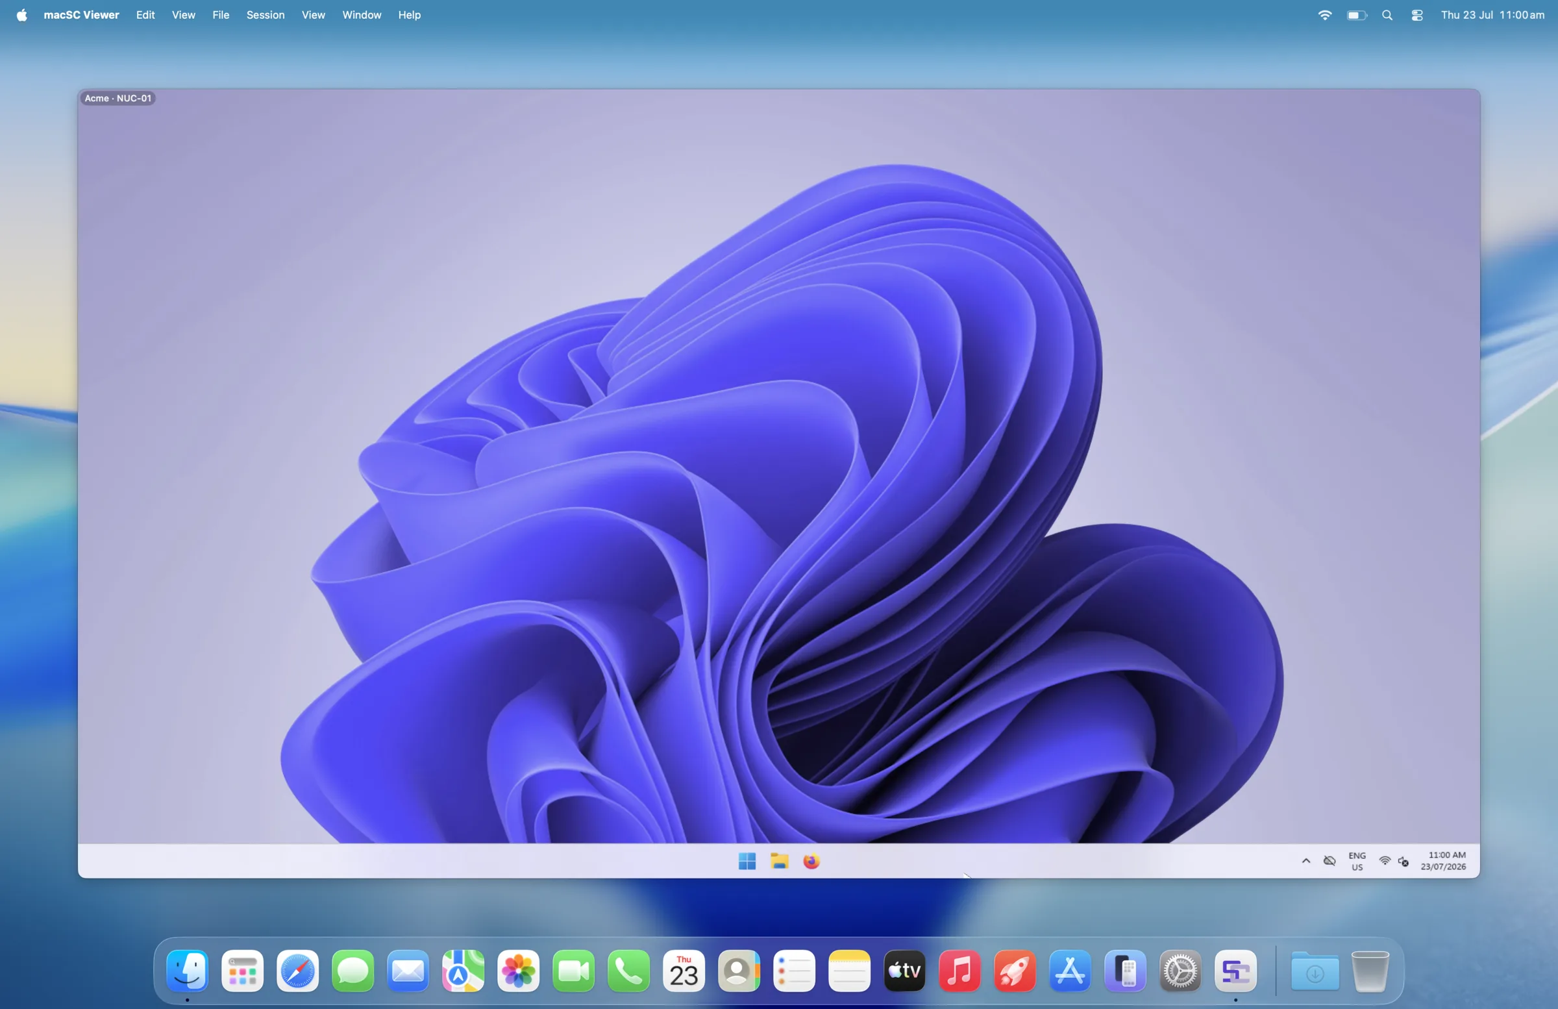The width and height of the screenshot is (1558, 1009).
Task: Click the Acme · NUC-01 session label
Action: tap(118, 98)
